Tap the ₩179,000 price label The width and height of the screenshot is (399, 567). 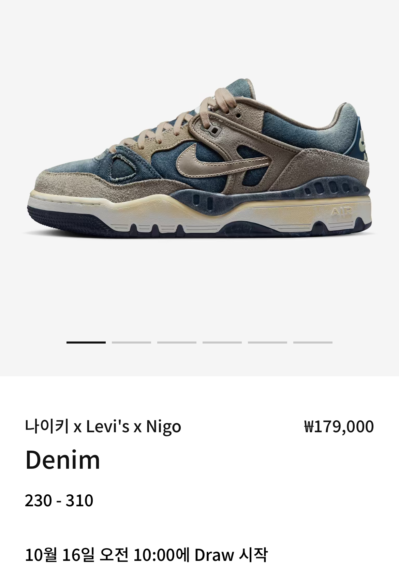pyautogui.click(x=339, y=427)
